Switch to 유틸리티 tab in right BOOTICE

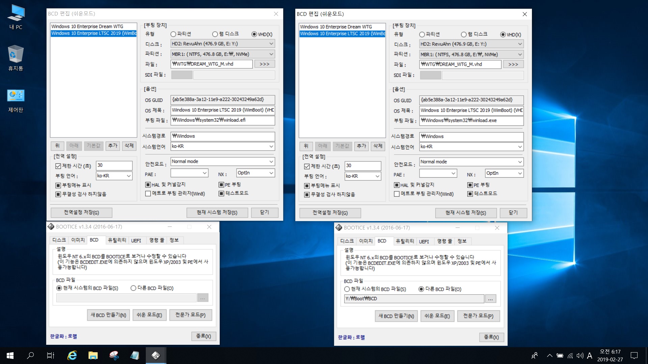click(405, 241)
